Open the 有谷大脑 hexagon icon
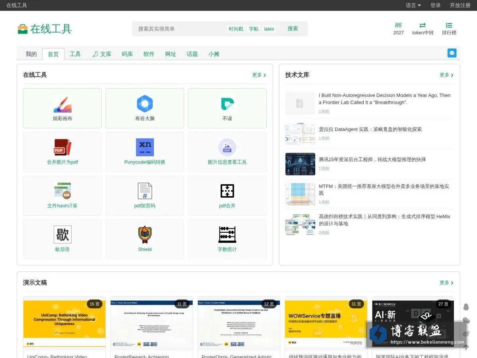The height and width of the screenshot is (358, 477). (145, 104)
